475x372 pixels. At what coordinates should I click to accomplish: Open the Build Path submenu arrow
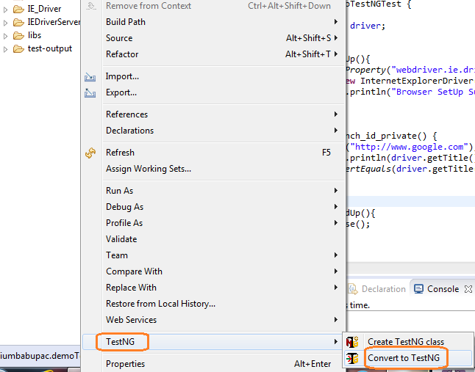[x=335, y=22]
